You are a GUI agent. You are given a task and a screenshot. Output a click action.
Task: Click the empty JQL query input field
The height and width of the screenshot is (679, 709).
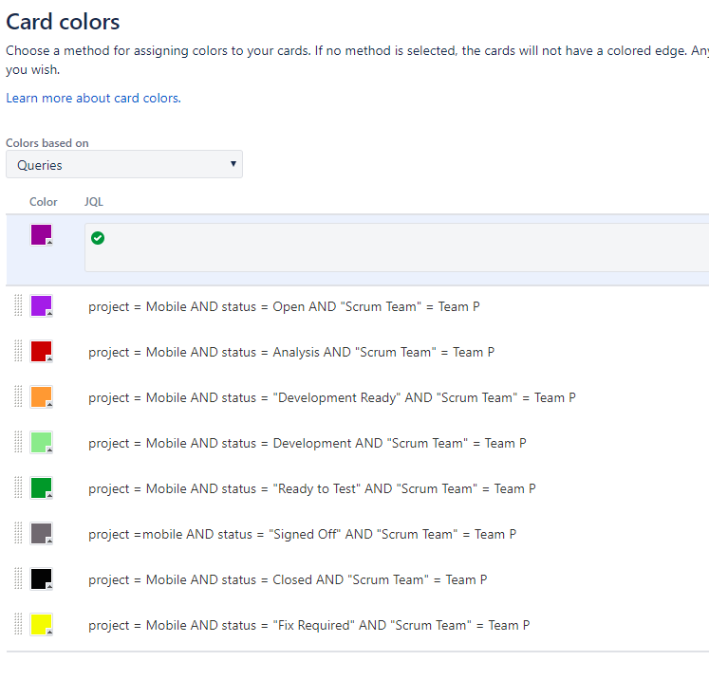[x=397, y=248]
